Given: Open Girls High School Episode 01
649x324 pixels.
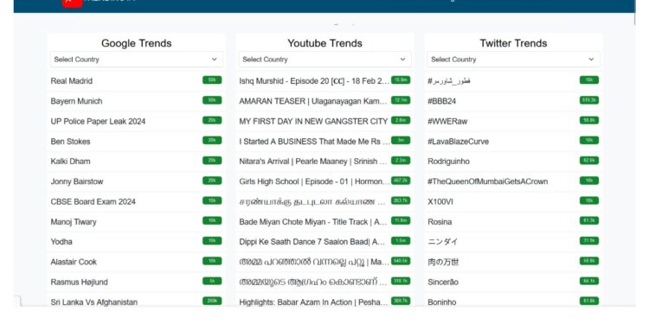Looking at the screenshot, I should [x=314, y=181].
